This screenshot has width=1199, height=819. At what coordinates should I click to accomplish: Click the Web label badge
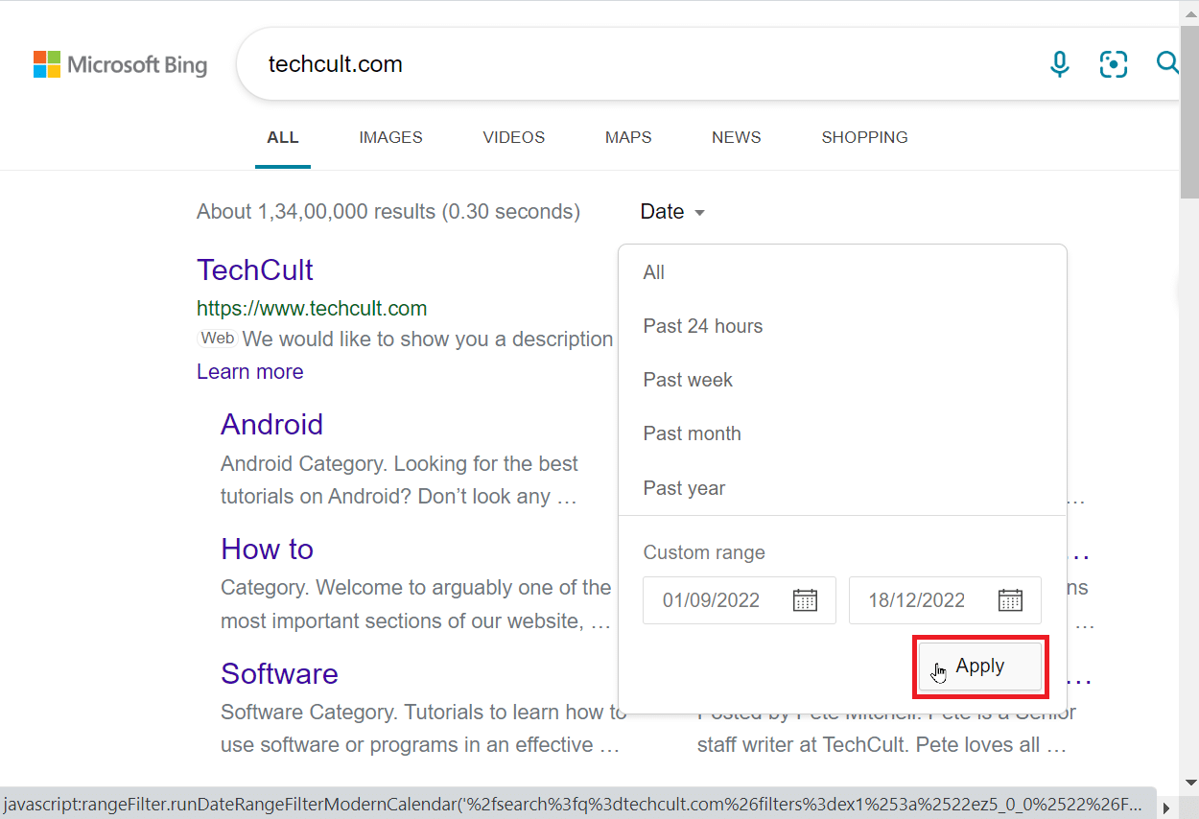click(x=218, y=339)
